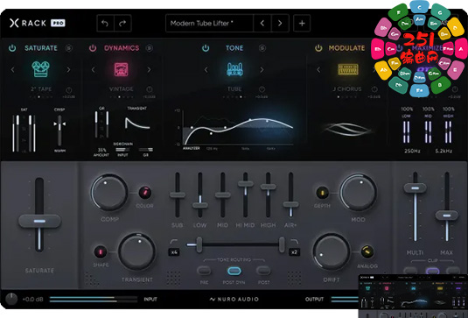468x318 pixels.
Task: Switch to next saturation type
Action: click(x=68, y=69)
